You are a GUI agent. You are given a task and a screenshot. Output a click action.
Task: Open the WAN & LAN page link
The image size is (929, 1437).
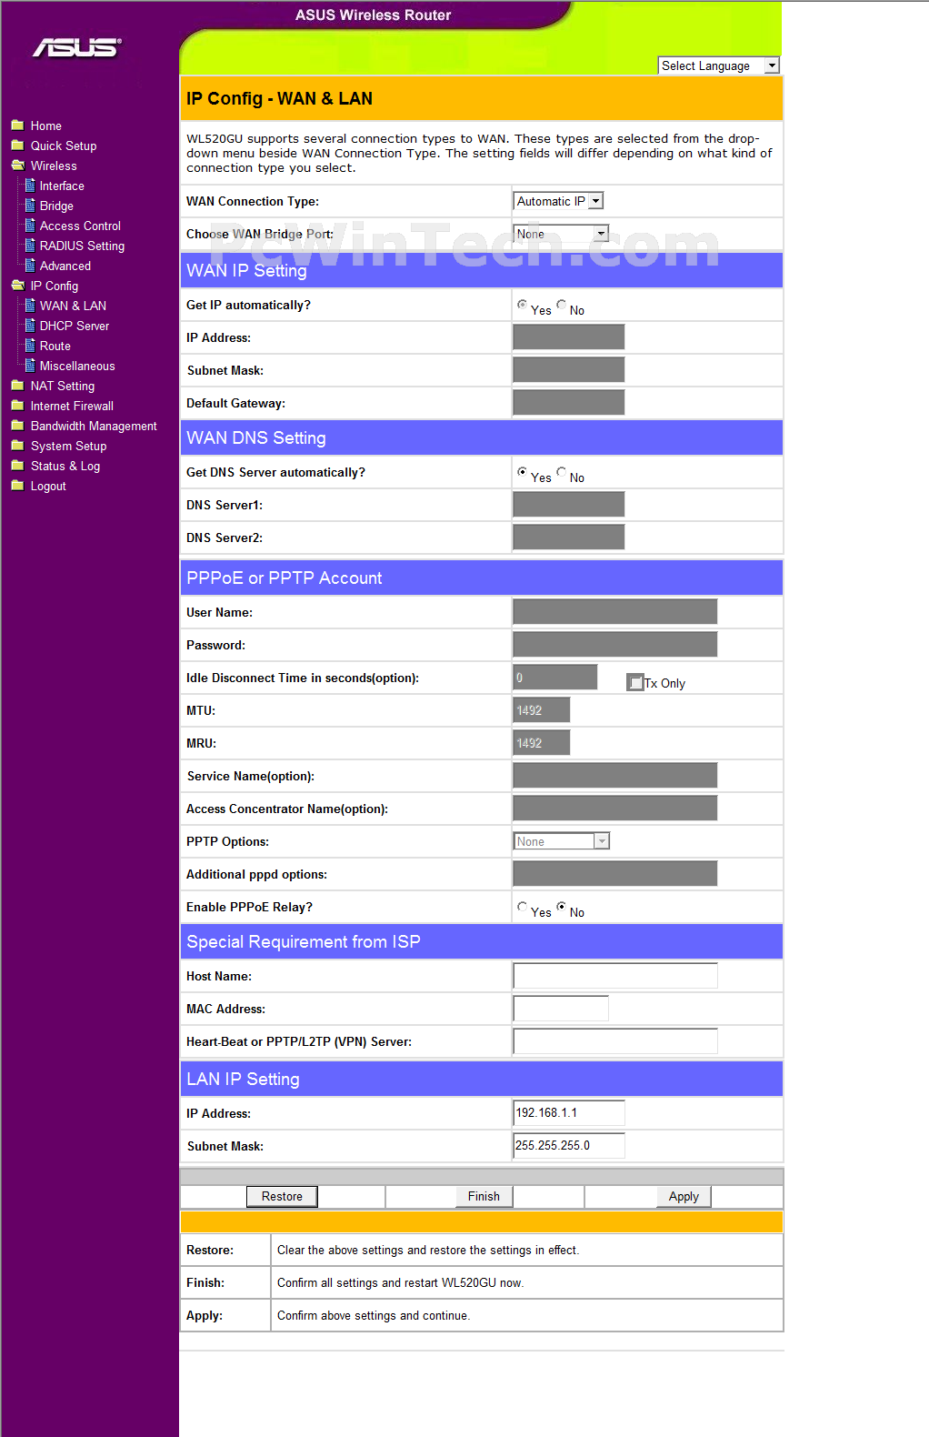[x=73, y=306]
